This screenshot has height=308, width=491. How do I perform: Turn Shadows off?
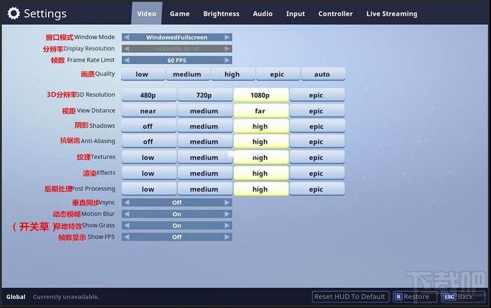click(149, 126)
